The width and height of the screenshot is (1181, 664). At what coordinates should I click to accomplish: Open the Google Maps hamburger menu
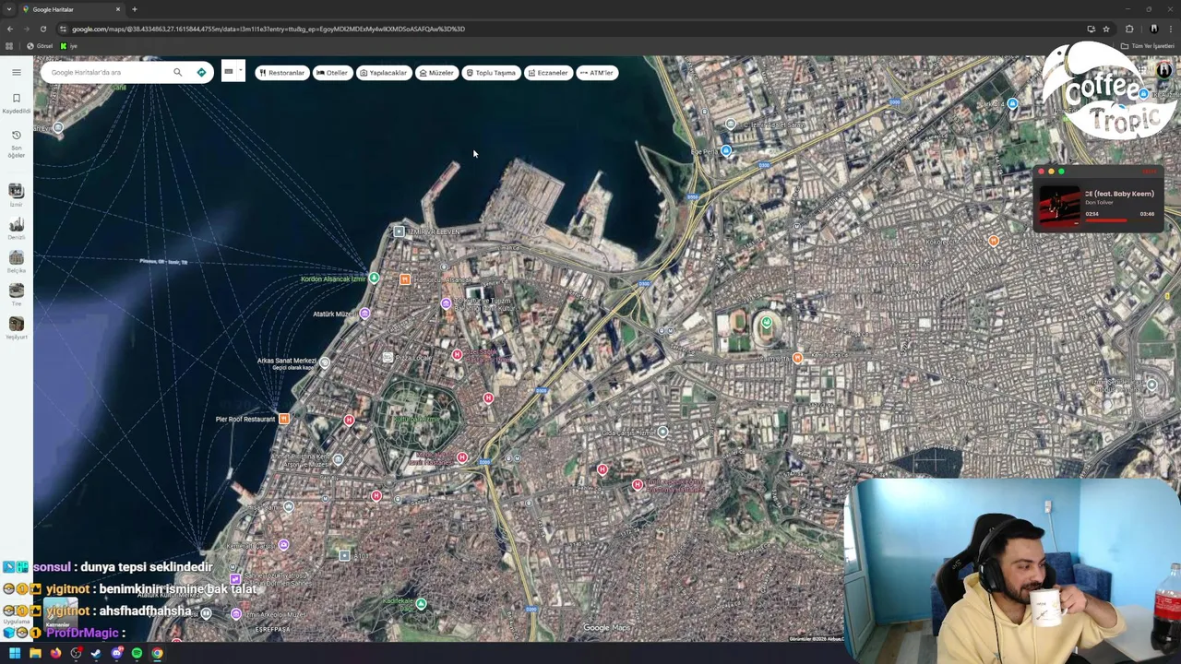click(16, 72)
